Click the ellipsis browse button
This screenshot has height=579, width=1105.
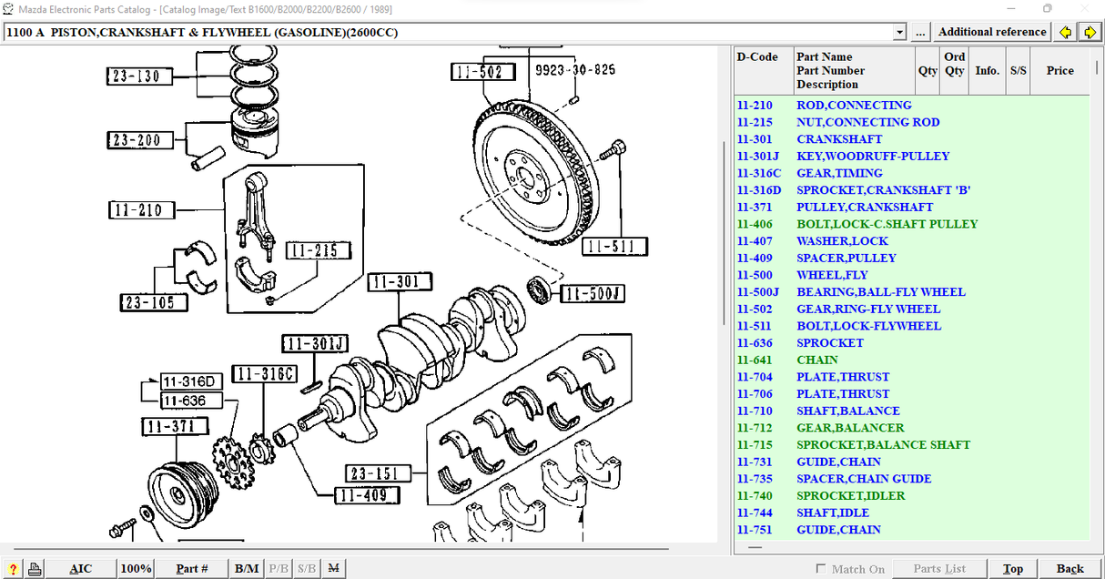tap(920, 33)
